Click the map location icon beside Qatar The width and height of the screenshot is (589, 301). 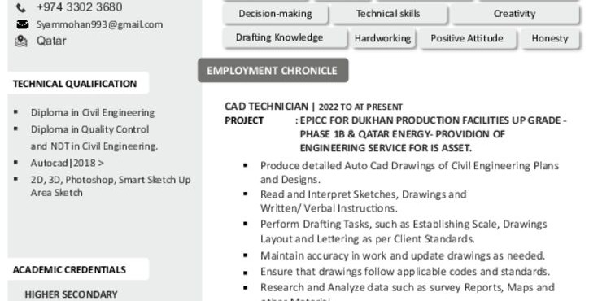tap(21, 41)
